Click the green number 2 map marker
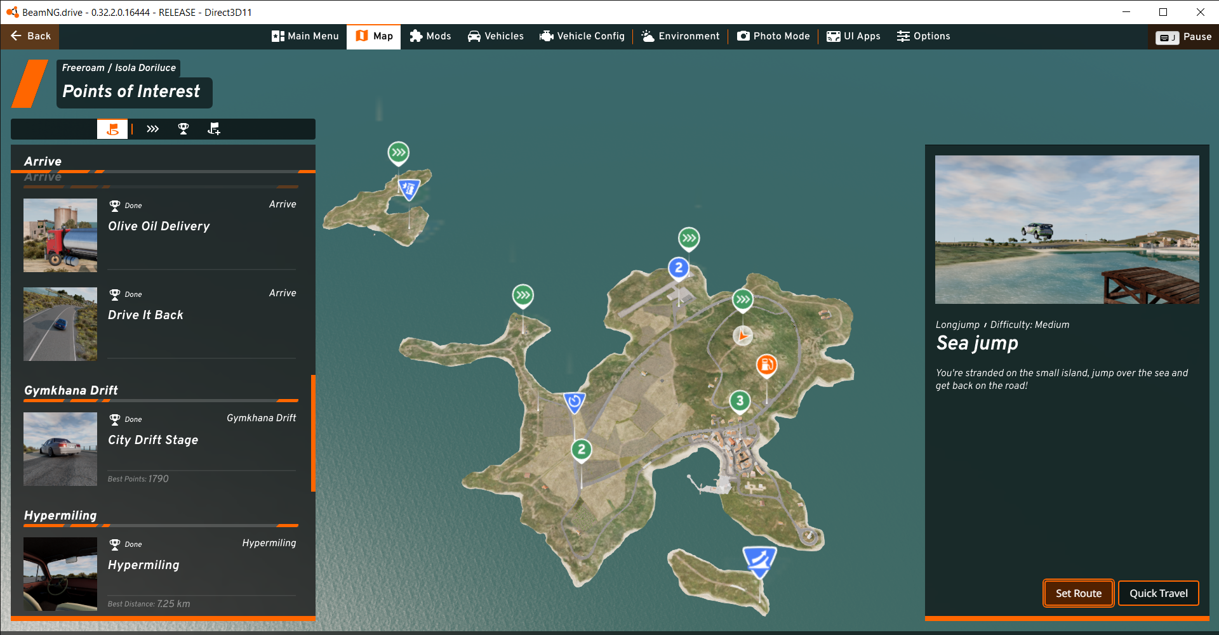The height and width of the screenshot is (635, 1219). [x=582, y=450]
